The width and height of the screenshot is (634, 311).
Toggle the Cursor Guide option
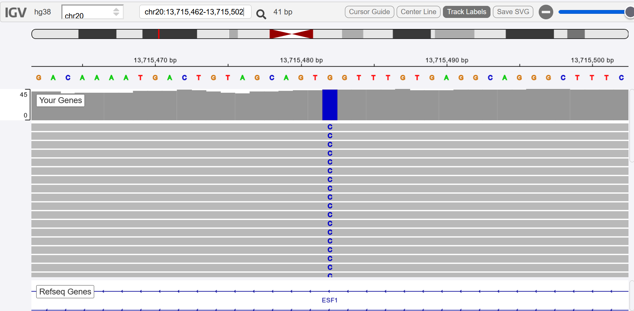pos(369,12)
